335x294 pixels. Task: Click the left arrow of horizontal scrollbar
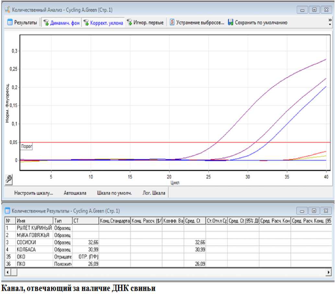pos(7,273)
